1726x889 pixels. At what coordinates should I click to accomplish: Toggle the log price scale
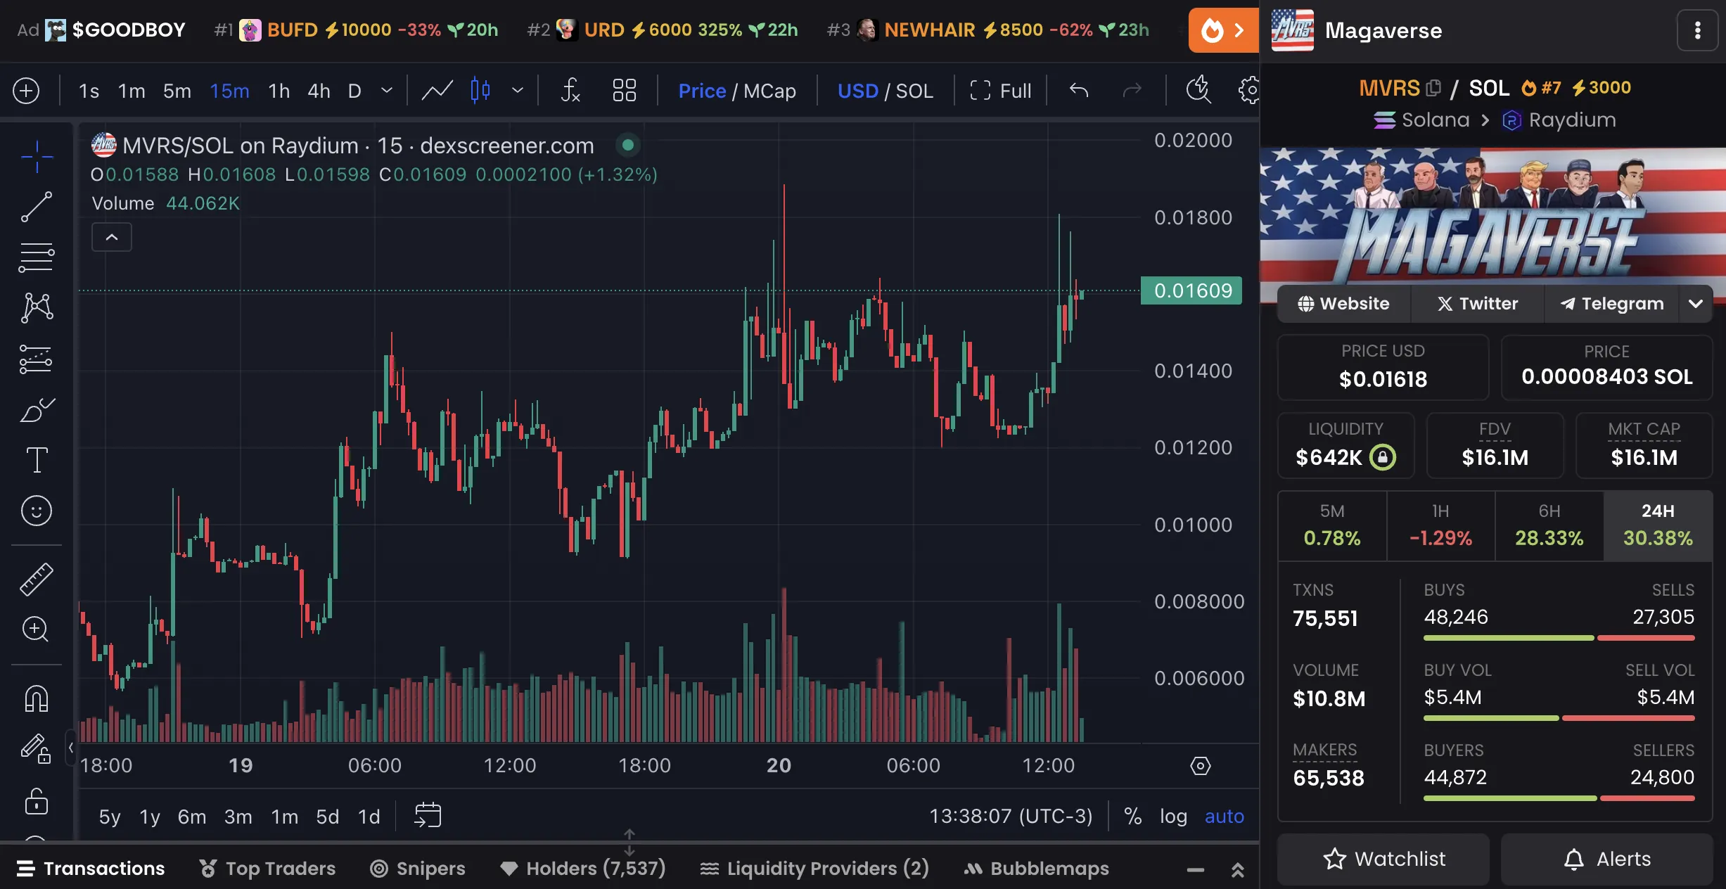click(1173, 817)
